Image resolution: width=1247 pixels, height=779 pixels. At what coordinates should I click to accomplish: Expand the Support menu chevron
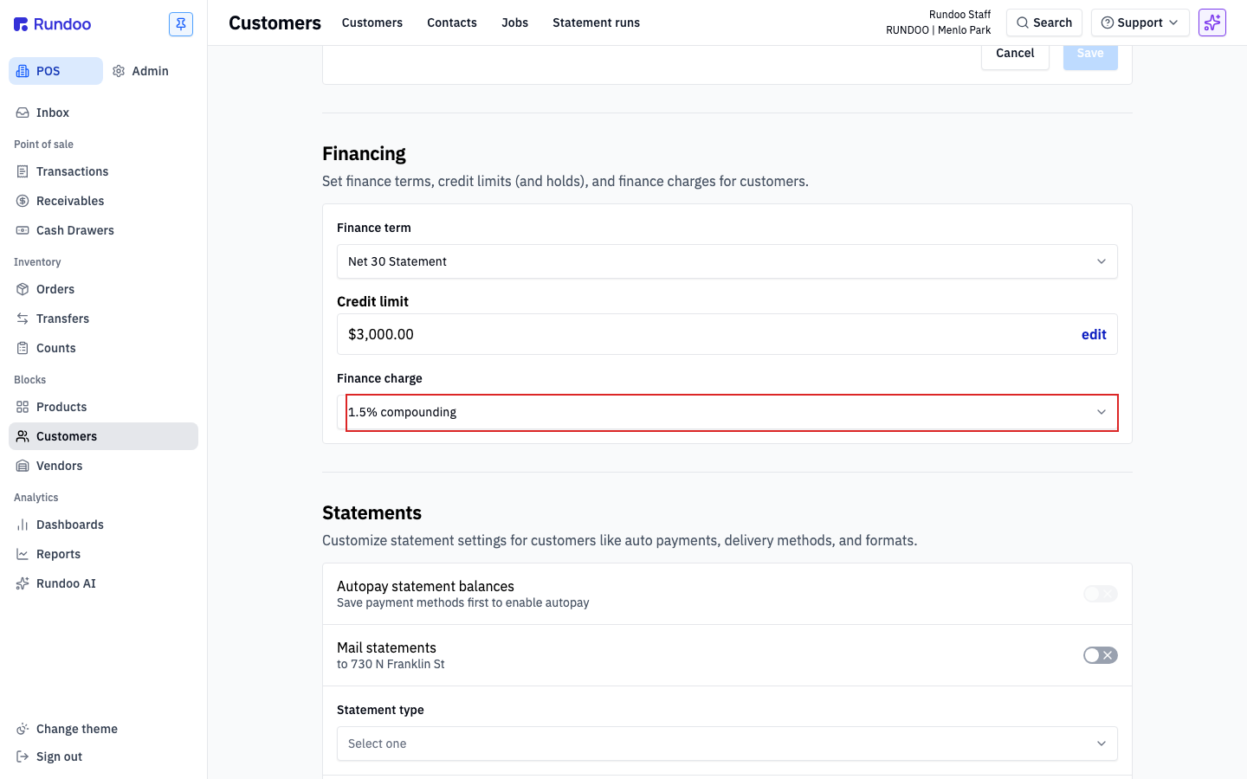(x=1173, y=23)
